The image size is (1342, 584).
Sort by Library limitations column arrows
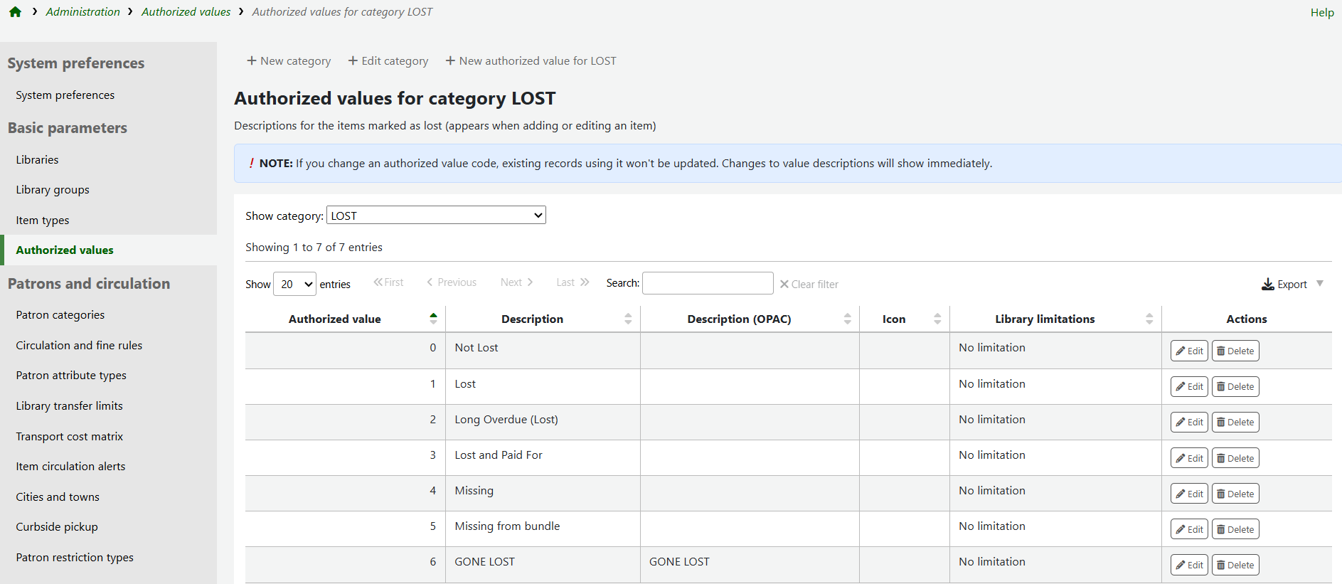1149,319
